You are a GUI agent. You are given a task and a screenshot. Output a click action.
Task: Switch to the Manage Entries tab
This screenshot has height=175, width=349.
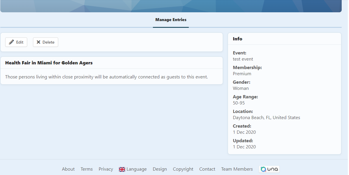(171, 20)
